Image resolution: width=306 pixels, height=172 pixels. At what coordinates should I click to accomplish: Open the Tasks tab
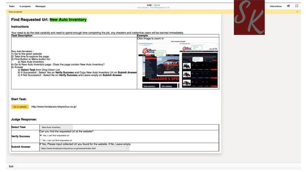[11, 6]
